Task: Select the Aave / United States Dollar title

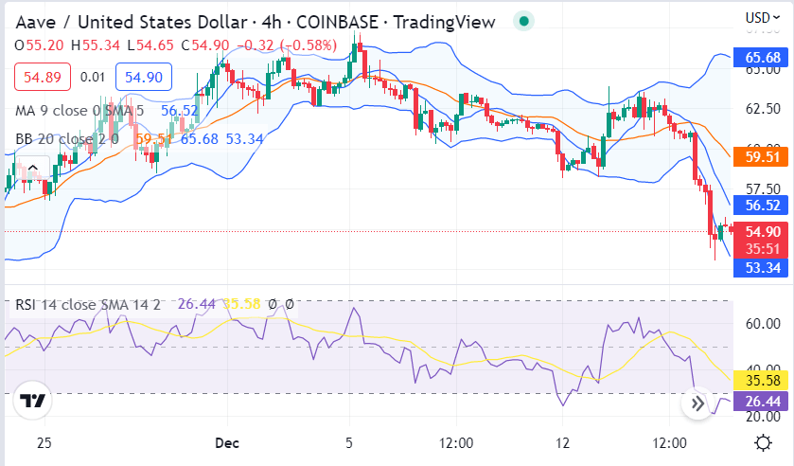Action: [132, 22]
